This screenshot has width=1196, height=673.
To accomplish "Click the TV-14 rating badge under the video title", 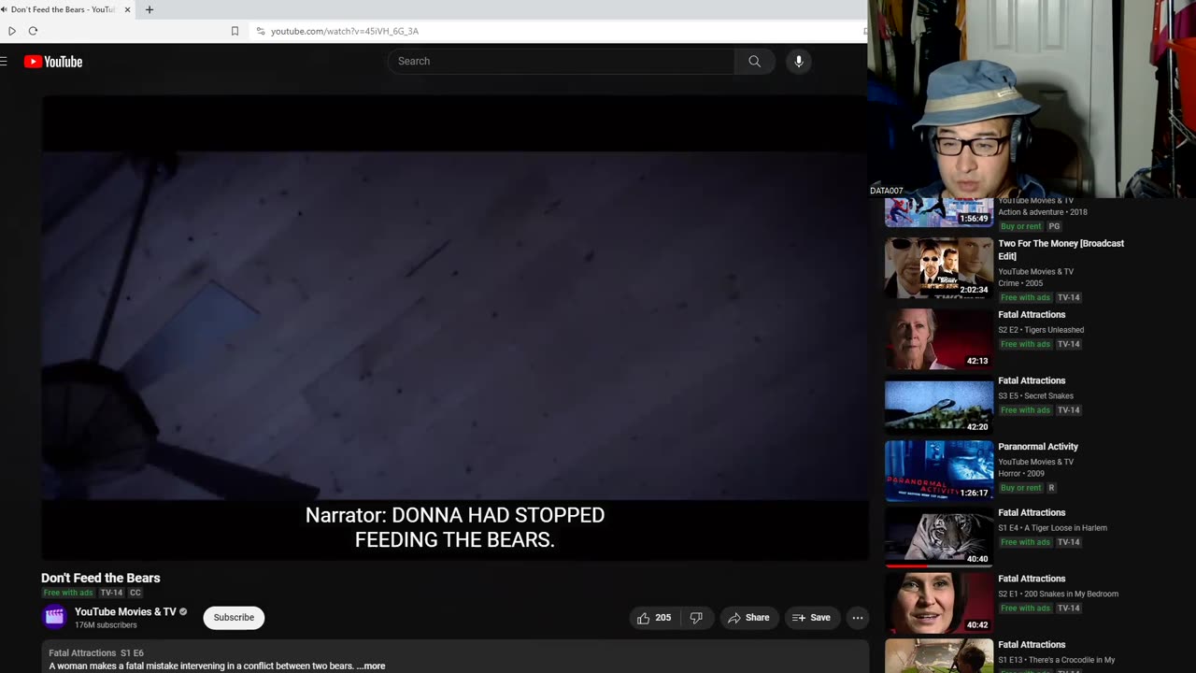I will click(111, 593).
